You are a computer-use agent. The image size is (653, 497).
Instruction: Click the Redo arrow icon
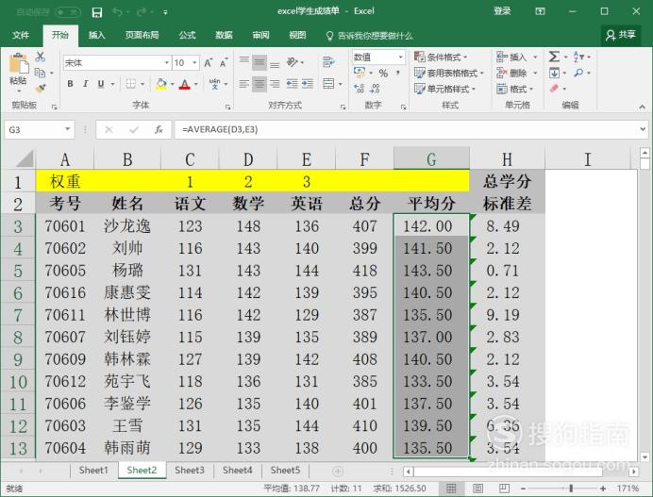coord(142,12)
